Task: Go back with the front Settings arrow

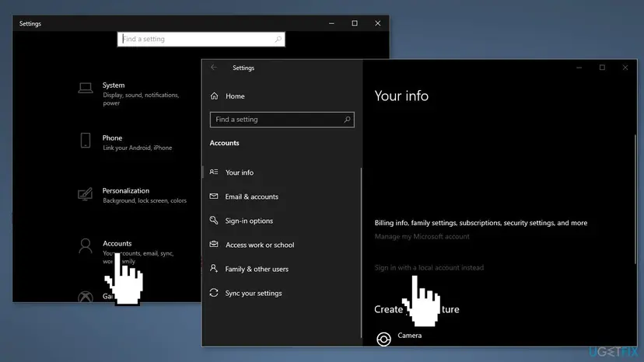Action: 214,68
